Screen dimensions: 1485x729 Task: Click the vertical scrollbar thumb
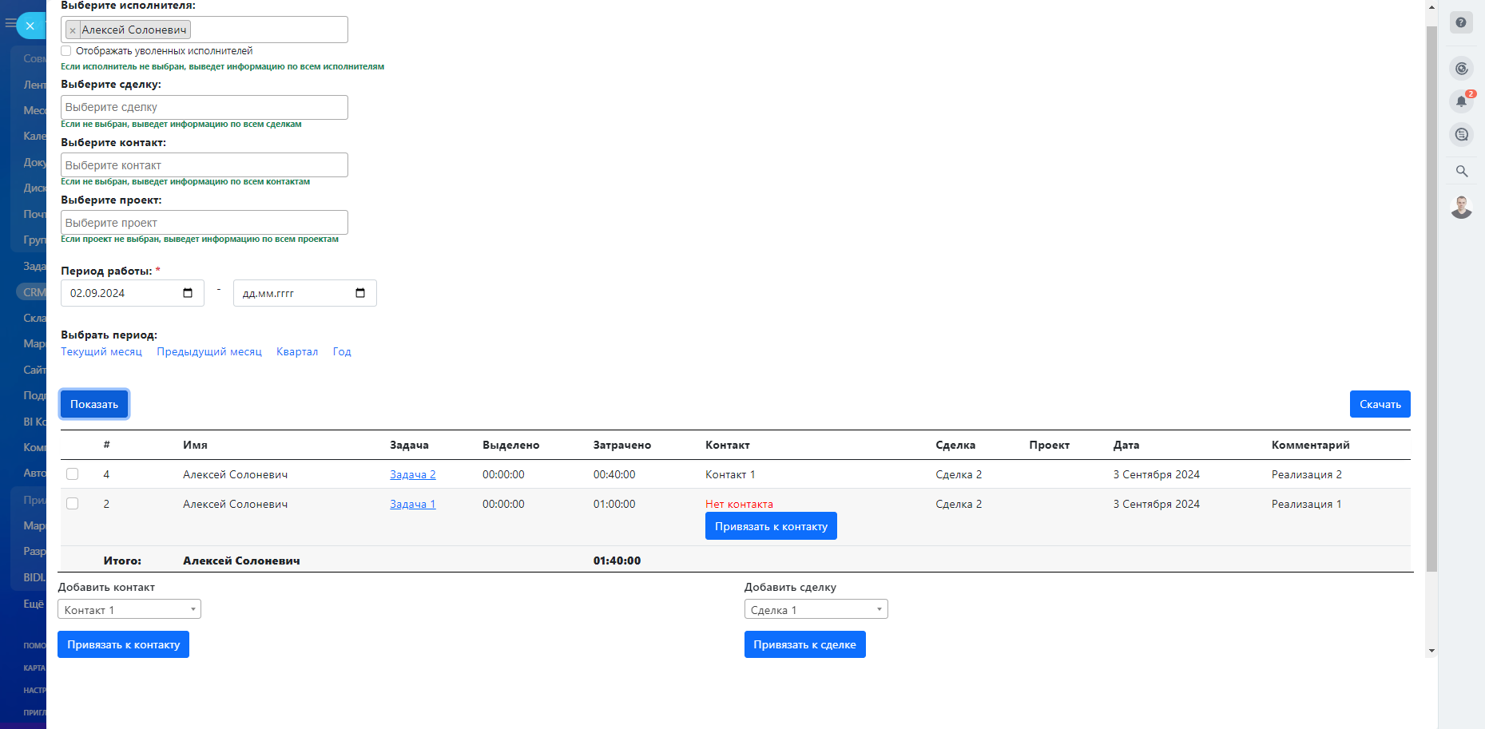tap(1431, 299)
